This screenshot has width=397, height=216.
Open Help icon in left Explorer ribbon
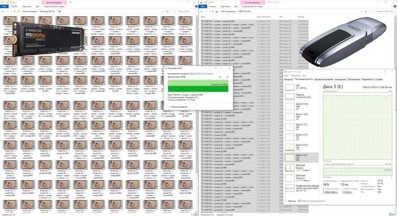pyautogui.click(x=196, y=6)
